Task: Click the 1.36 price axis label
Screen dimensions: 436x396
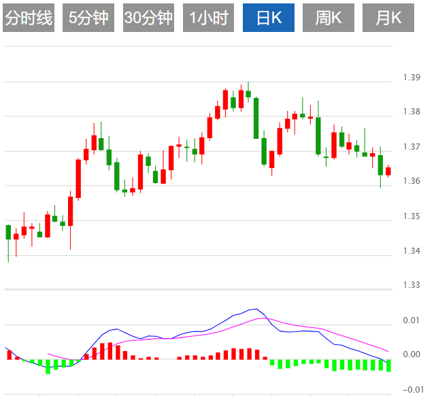Action: (410, 181)
